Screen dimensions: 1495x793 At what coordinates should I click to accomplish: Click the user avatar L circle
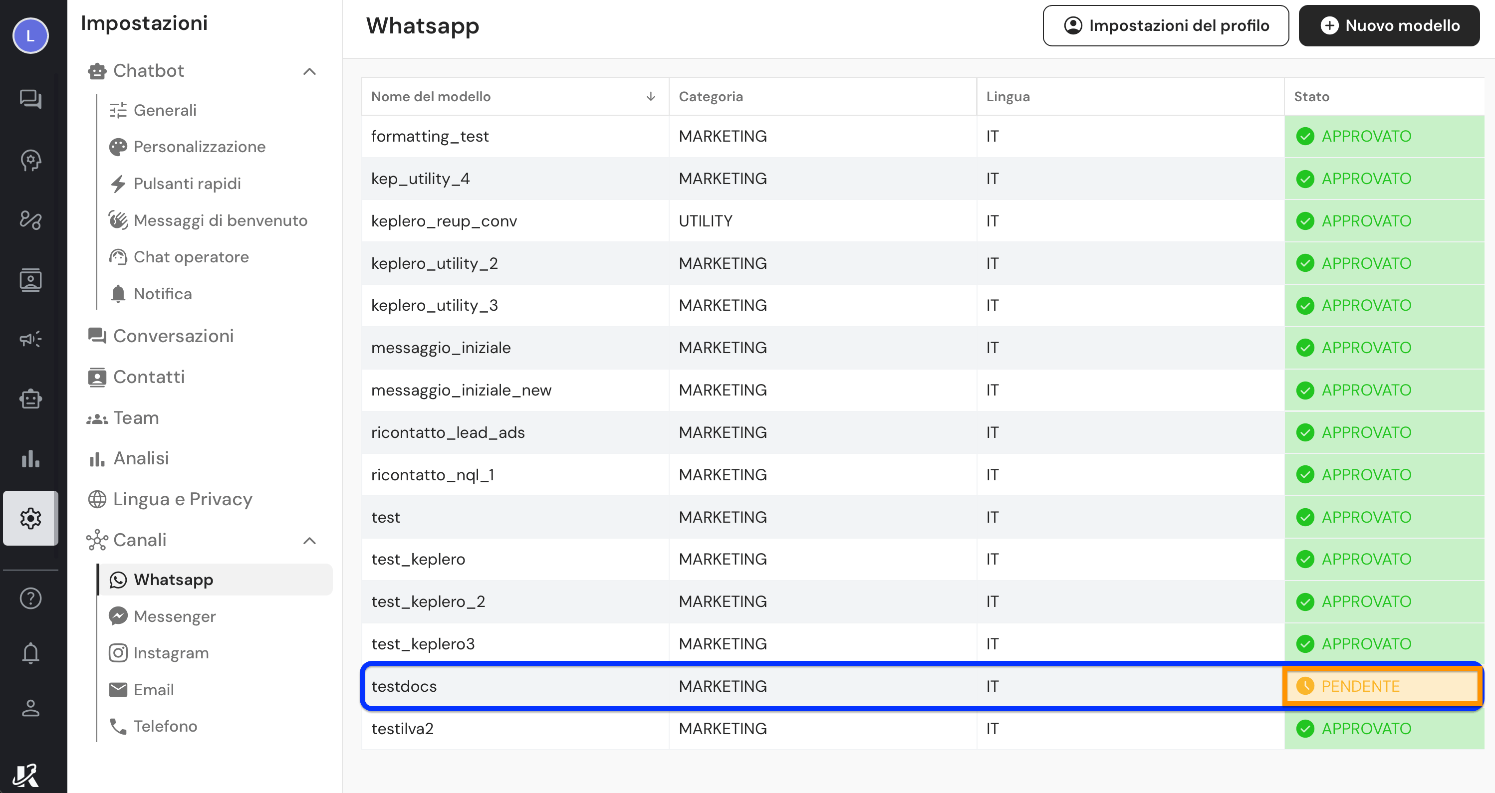tap(30, 36)
